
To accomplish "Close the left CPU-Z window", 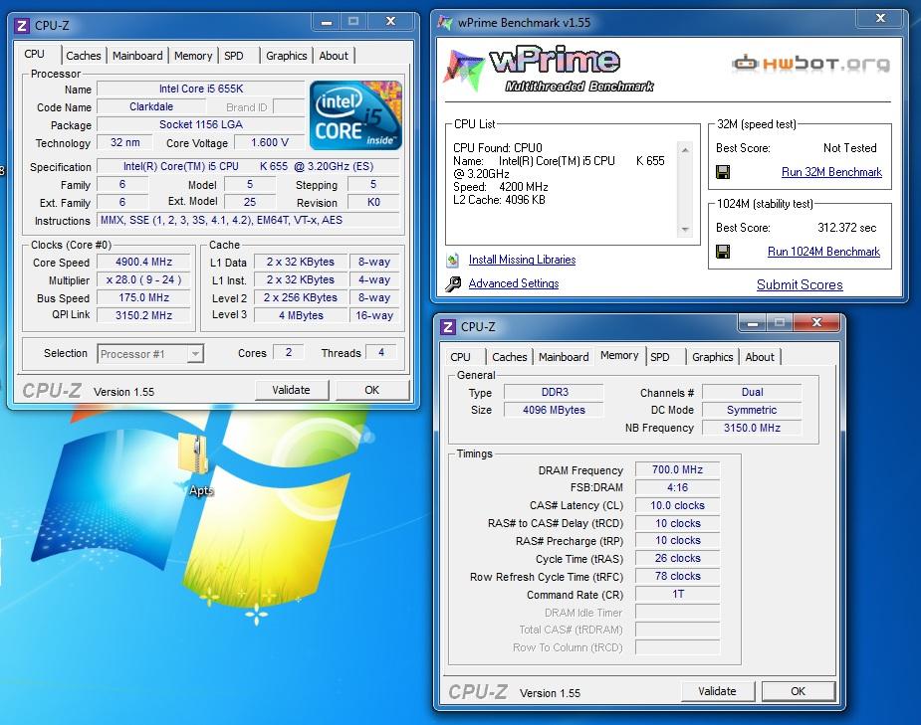I will point(390,22).
